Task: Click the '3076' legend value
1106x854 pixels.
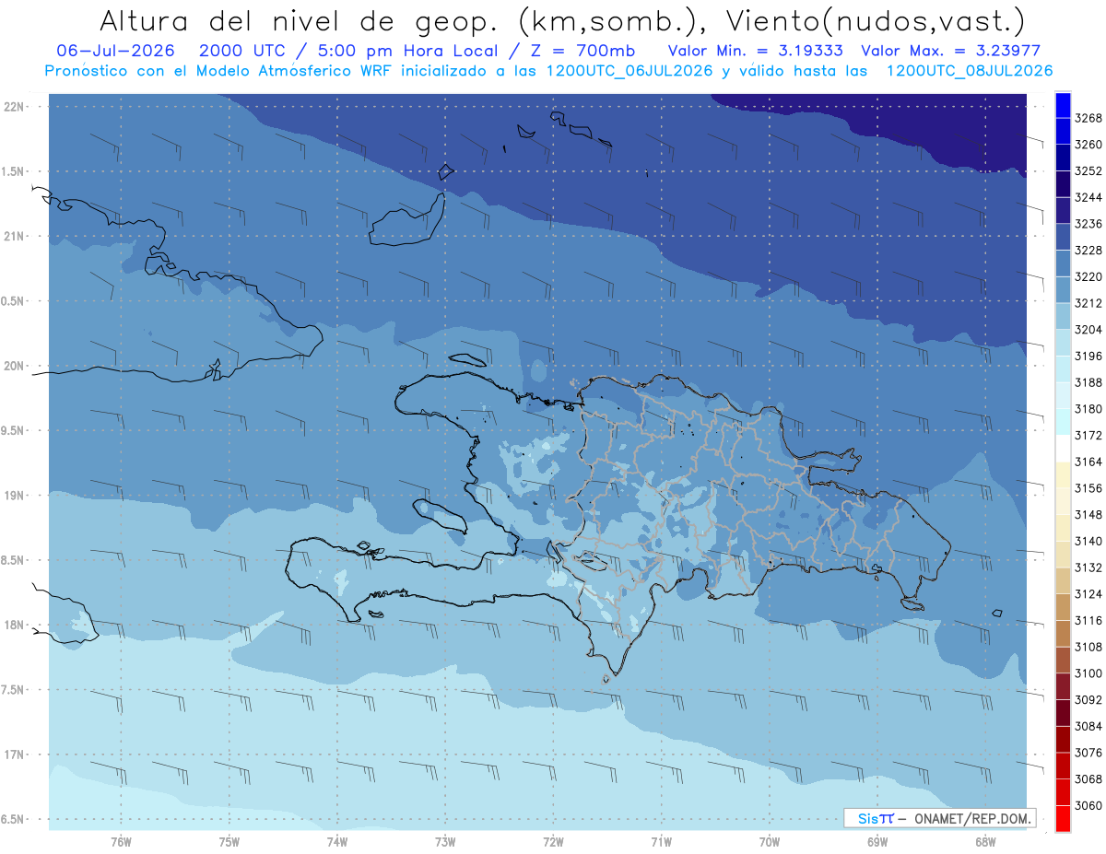Action: tap(1088, 753)
